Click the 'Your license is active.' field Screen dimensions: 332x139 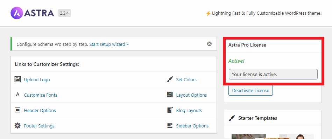point(273,74)
